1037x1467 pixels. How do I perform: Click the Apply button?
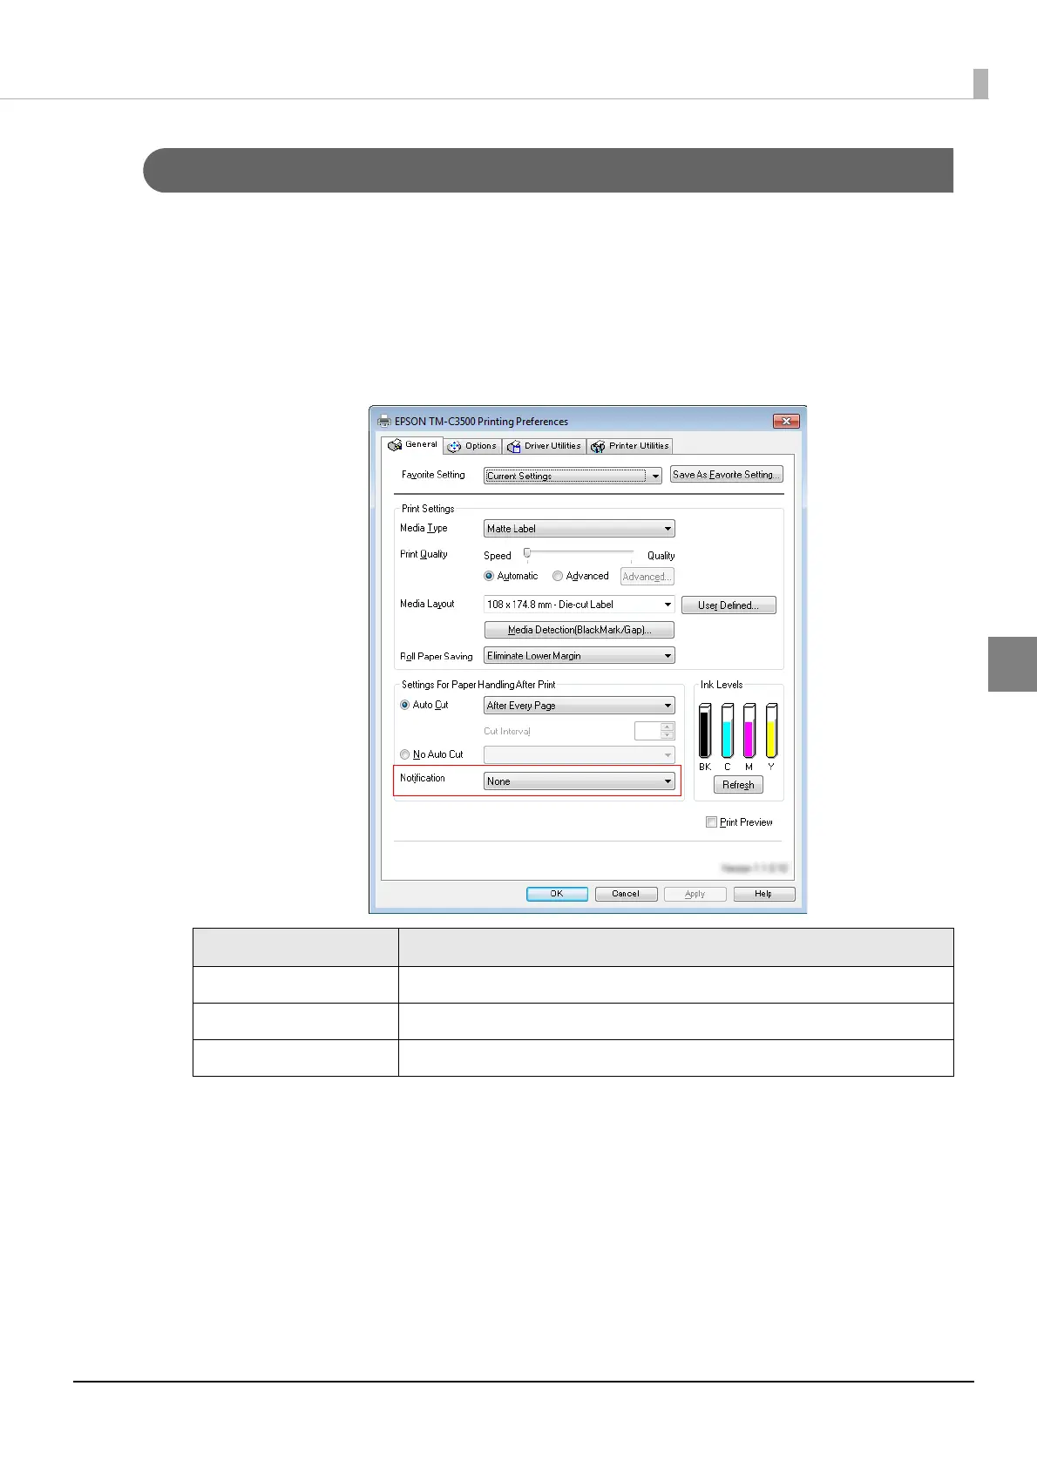(695, 894)
